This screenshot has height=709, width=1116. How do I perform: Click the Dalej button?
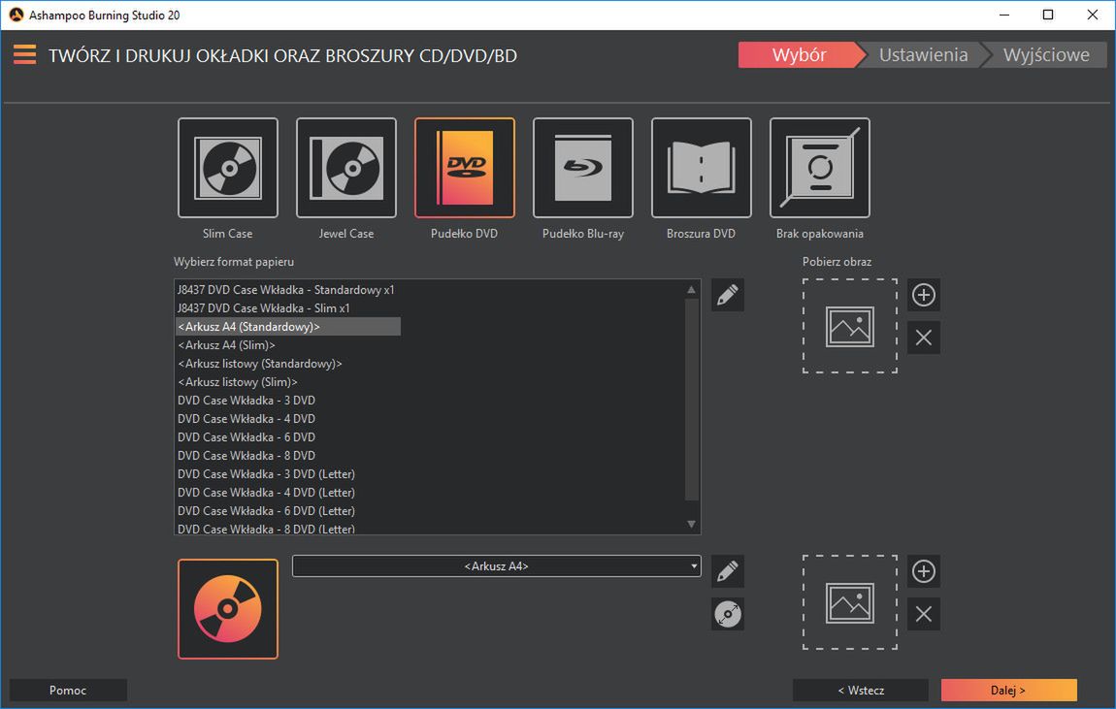click(x=1008, y=691)
